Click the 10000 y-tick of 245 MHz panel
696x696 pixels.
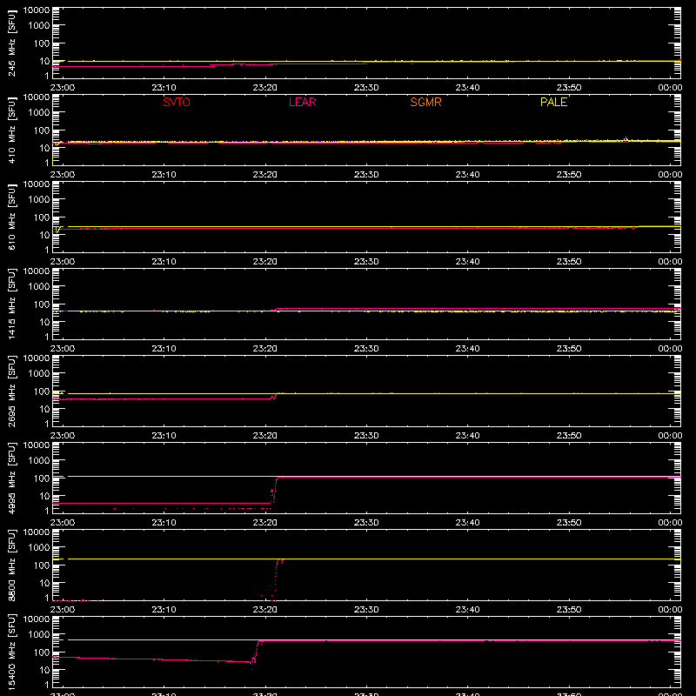tap(37, 10)
